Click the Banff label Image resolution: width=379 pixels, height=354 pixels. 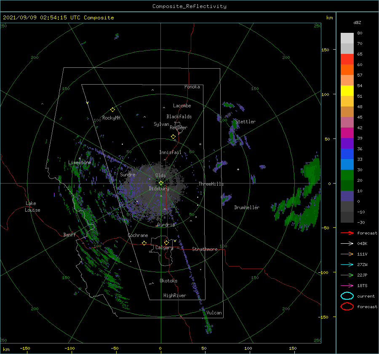click(x=69, y=234)
